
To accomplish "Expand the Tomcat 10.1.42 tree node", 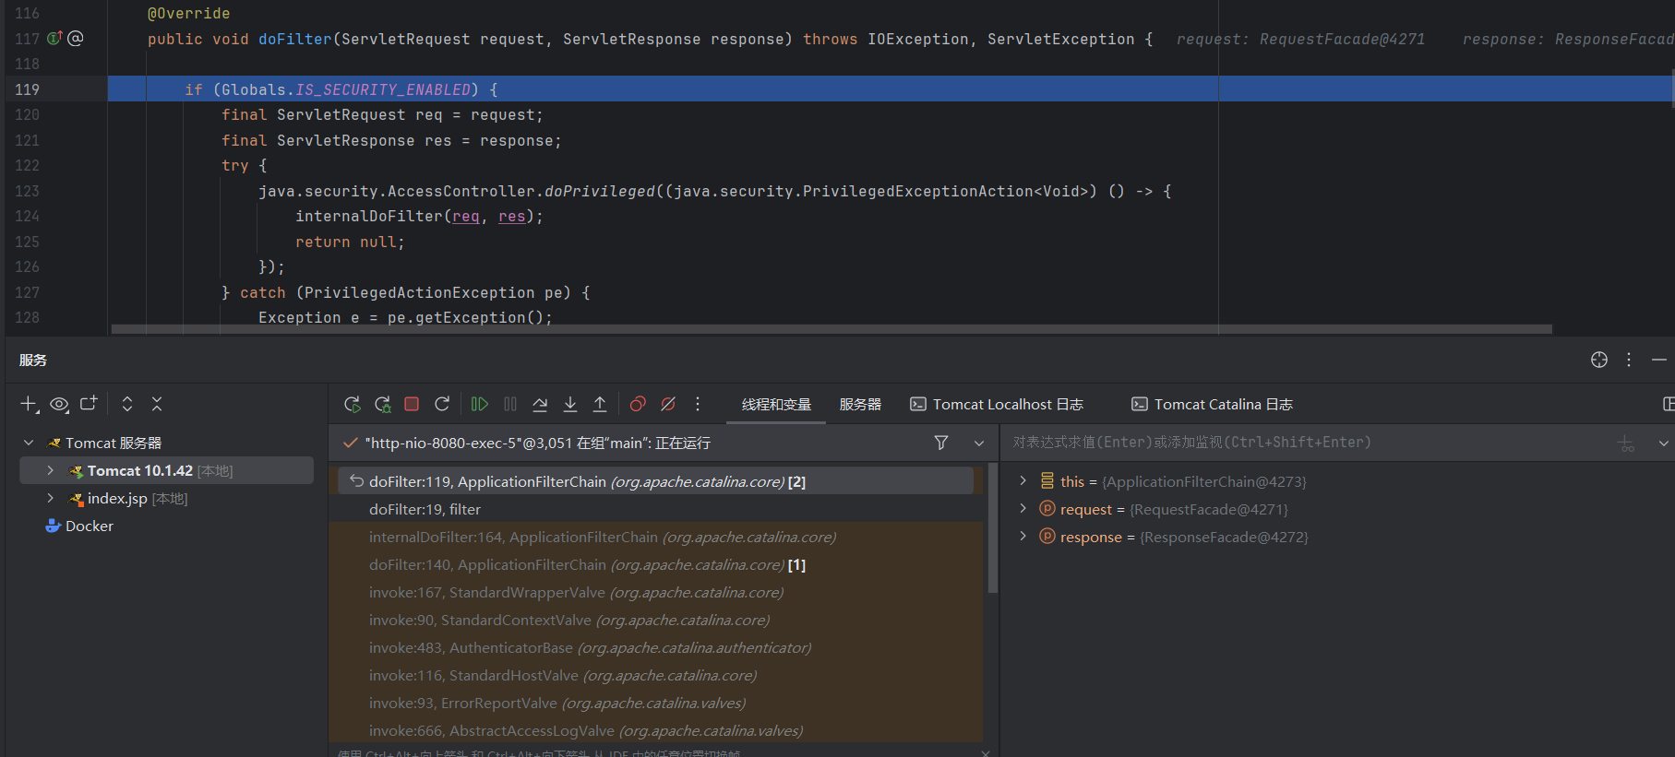I will 50,470.
